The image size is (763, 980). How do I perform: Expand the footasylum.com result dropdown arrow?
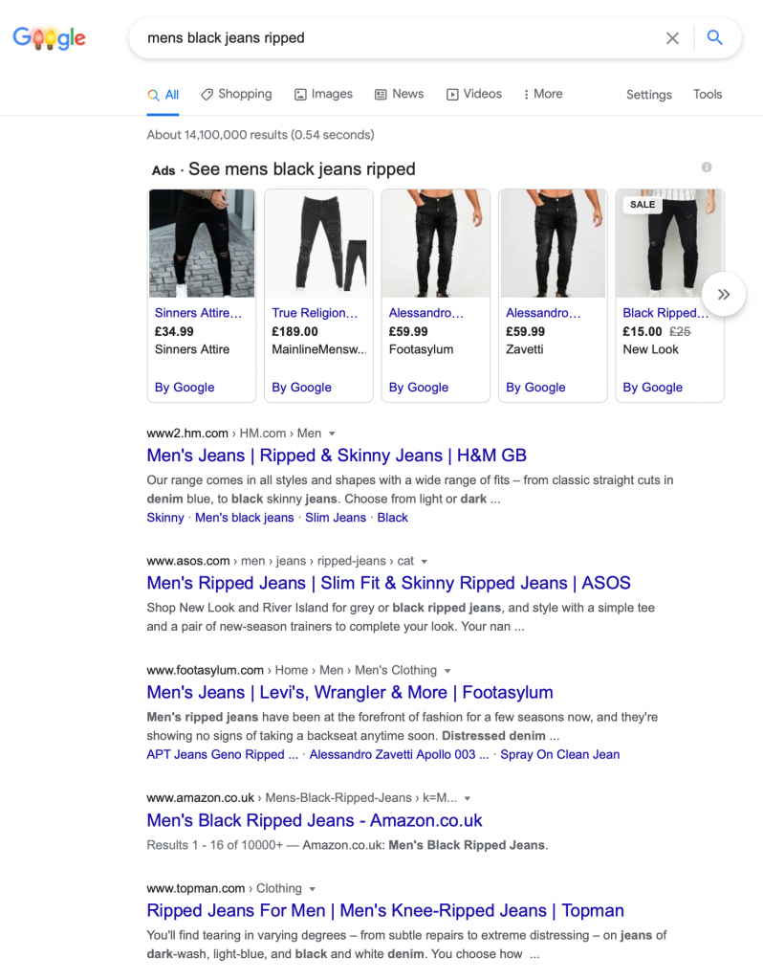click(x=447, y=671)
